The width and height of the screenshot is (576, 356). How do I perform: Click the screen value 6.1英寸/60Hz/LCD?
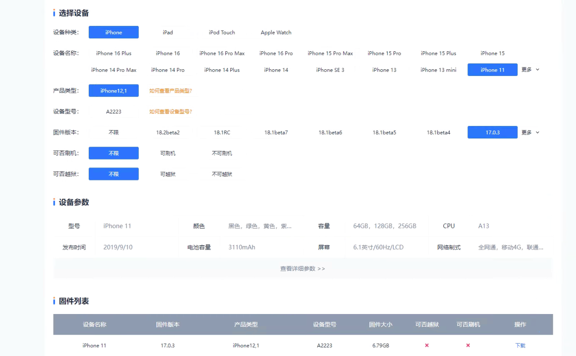378,247
